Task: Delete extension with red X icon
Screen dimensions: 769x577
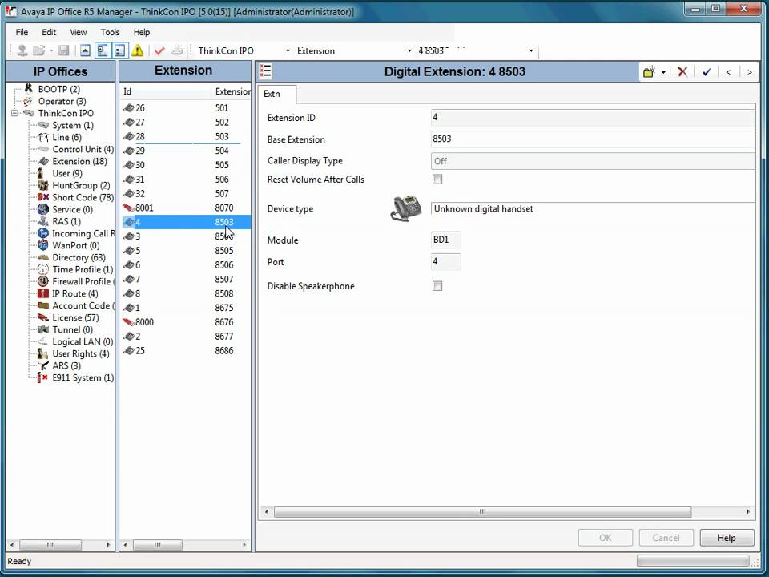Action: 682,72
